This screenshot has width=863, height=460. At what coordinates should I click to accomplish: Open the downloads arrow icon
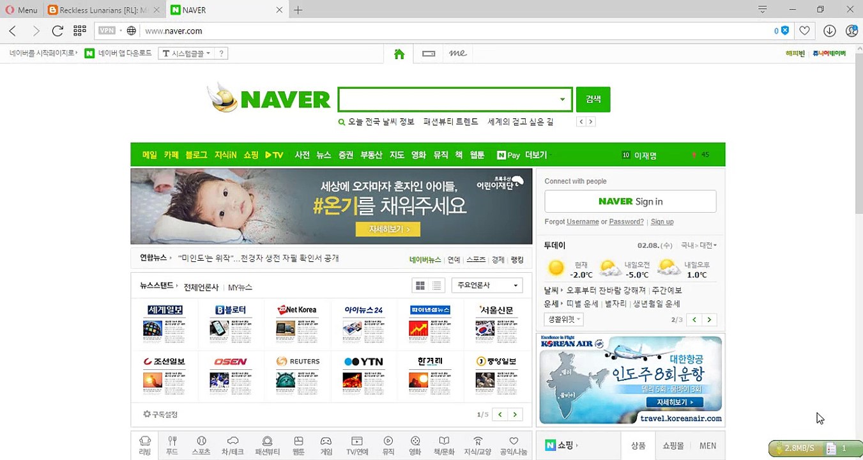tap(830, 31)
